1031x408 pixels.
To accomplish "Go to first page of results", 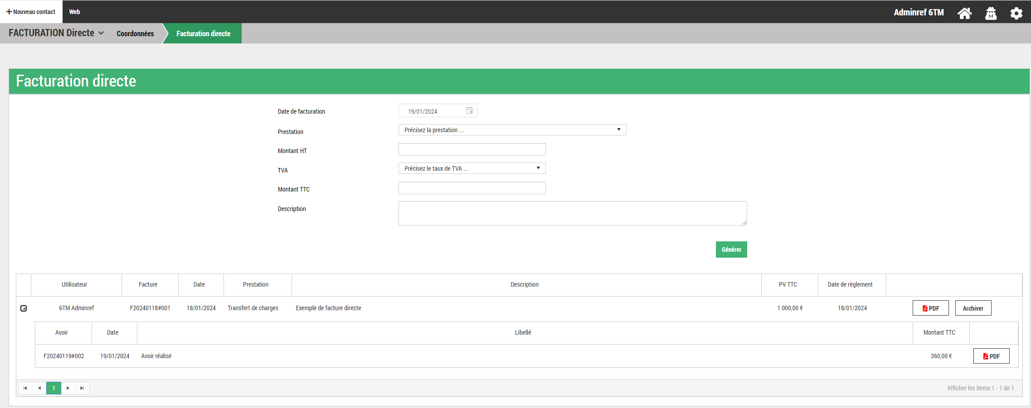I will click(25, 388).
